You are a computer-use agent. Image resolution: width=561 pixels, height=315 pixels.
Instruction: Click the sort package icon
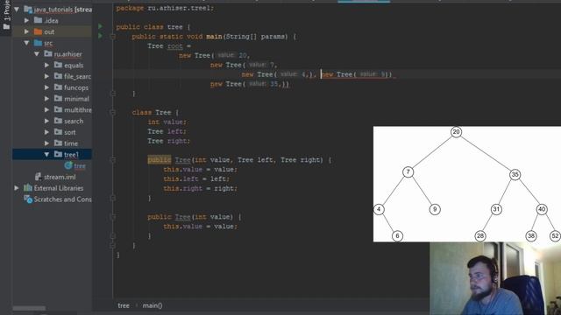tap(58, 132)
